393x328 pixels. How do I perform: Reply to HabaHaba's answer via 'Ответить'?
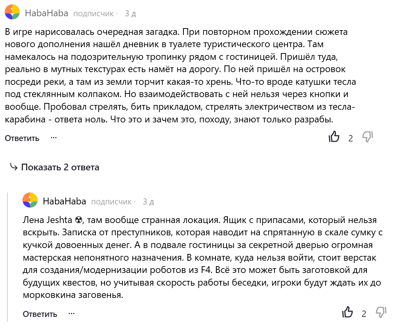click(39, 313)
